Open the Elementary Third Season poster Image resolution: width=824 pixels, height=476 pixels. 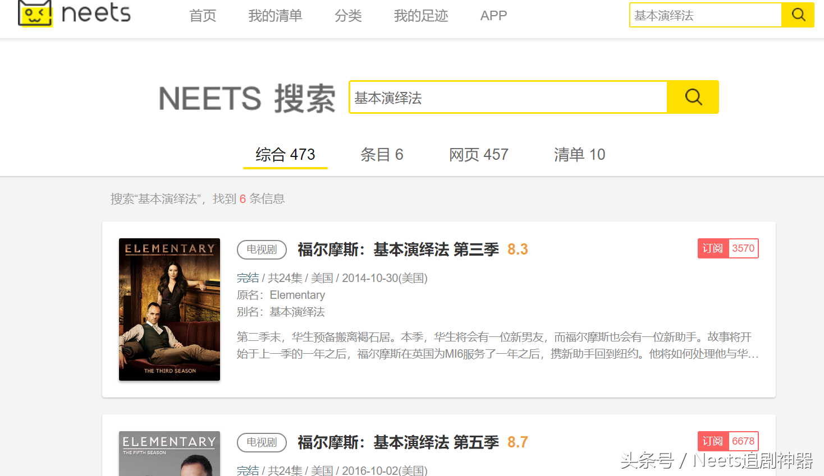click(x=170, y=309)
